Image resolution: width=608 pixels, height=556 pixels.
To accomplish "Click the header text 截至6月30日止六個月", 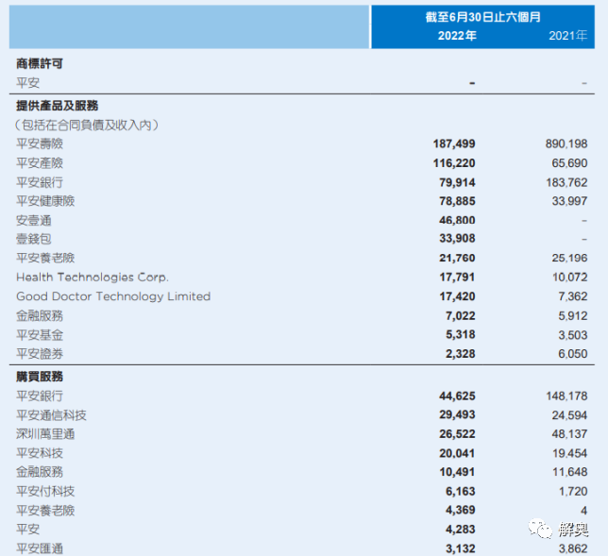I will click(482, 17).
